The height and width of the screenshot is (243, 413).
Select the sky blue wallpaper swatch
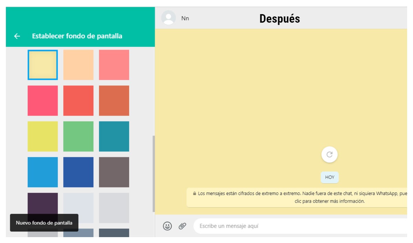[43, 172]
